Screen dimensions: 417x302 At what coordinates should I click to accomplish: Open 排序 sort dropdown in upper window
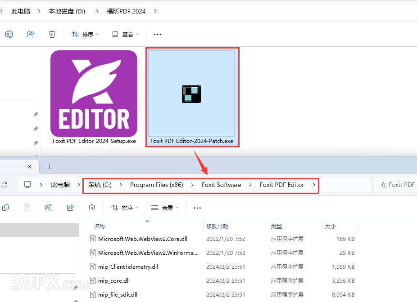pyautogui.click(x=85, y=34)
